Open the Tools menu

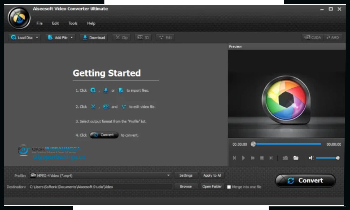pos(73,23)
